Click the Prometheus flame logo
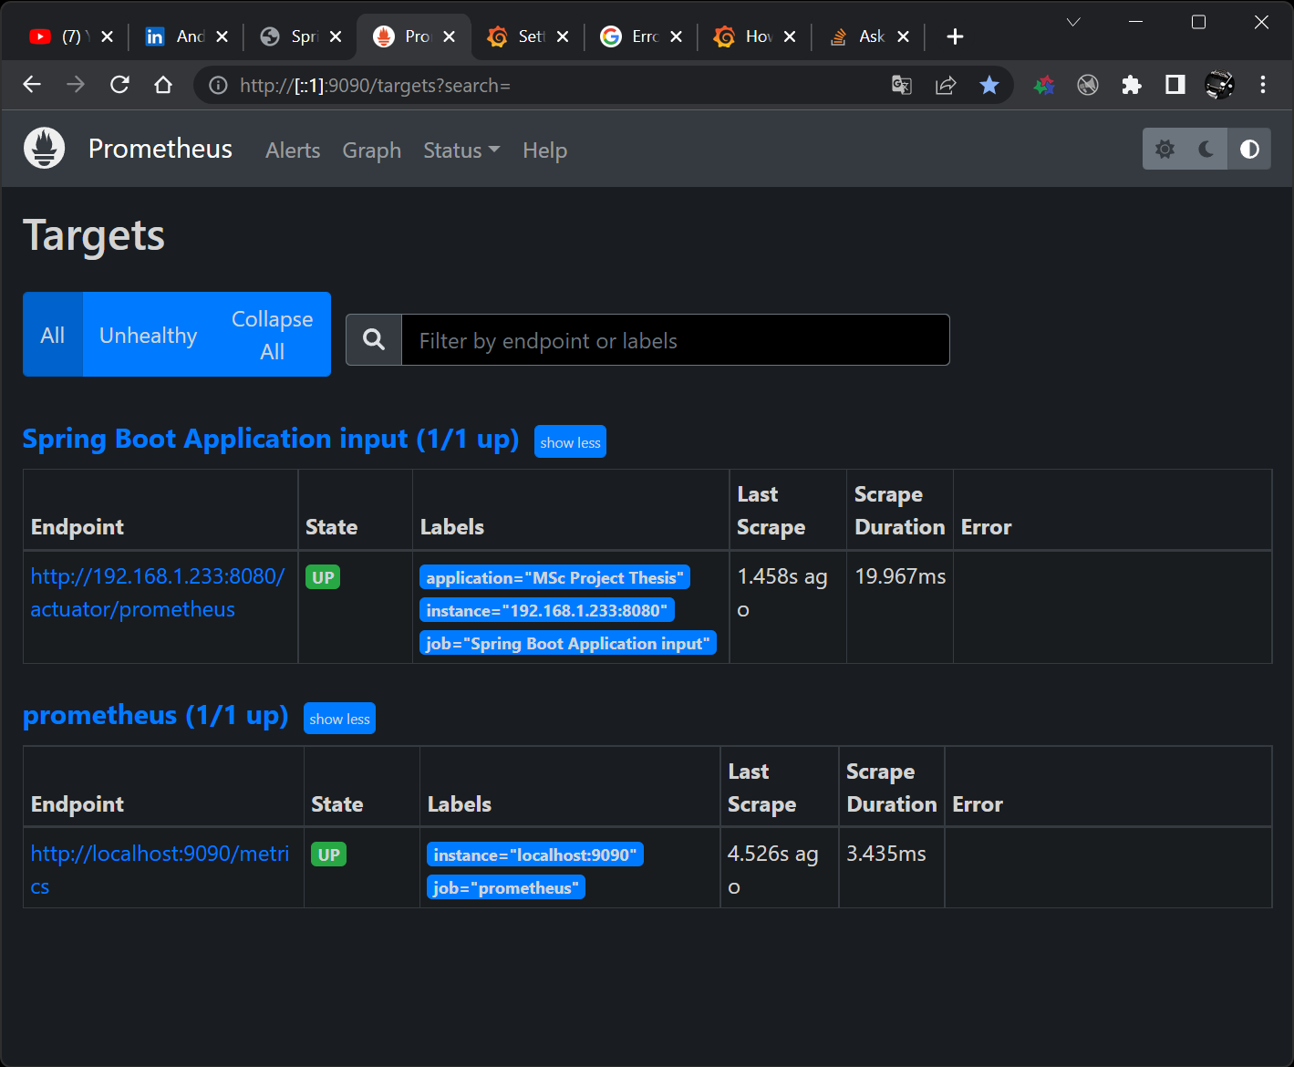1294x1067 pixels. (x=44, y=148)
